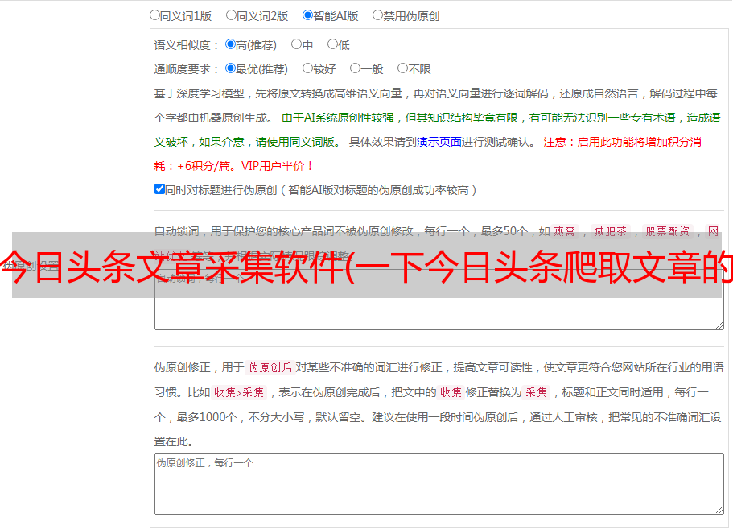Open the 演示页面 link

(439, 142)
